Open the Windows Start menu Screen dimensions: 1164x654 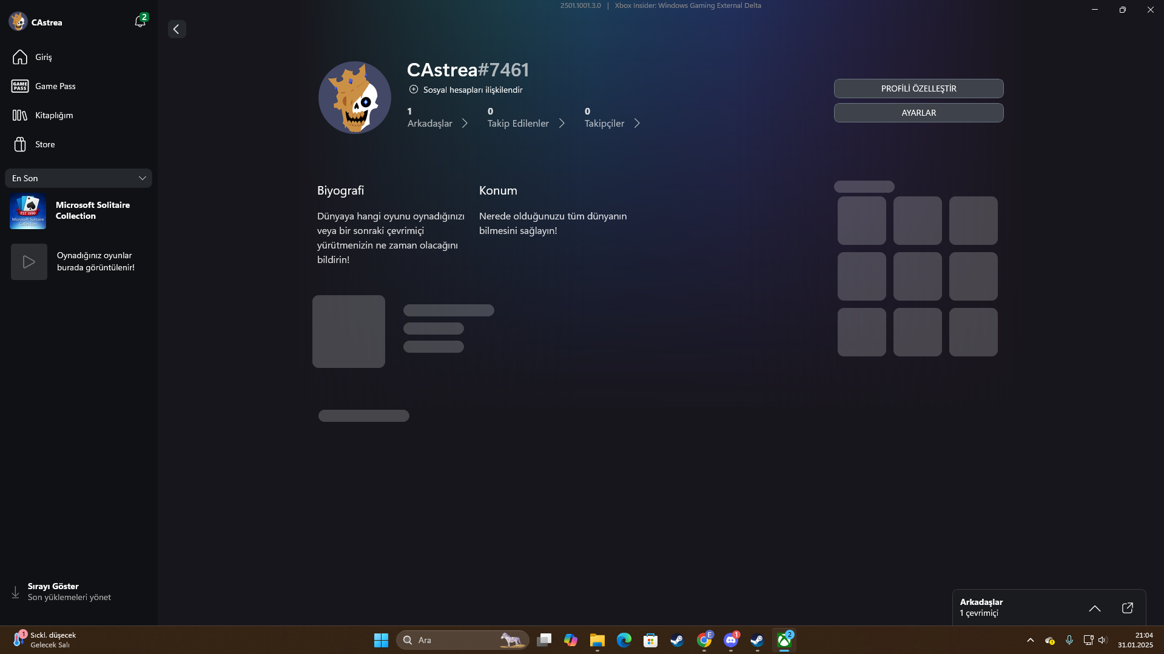[381, 640]
